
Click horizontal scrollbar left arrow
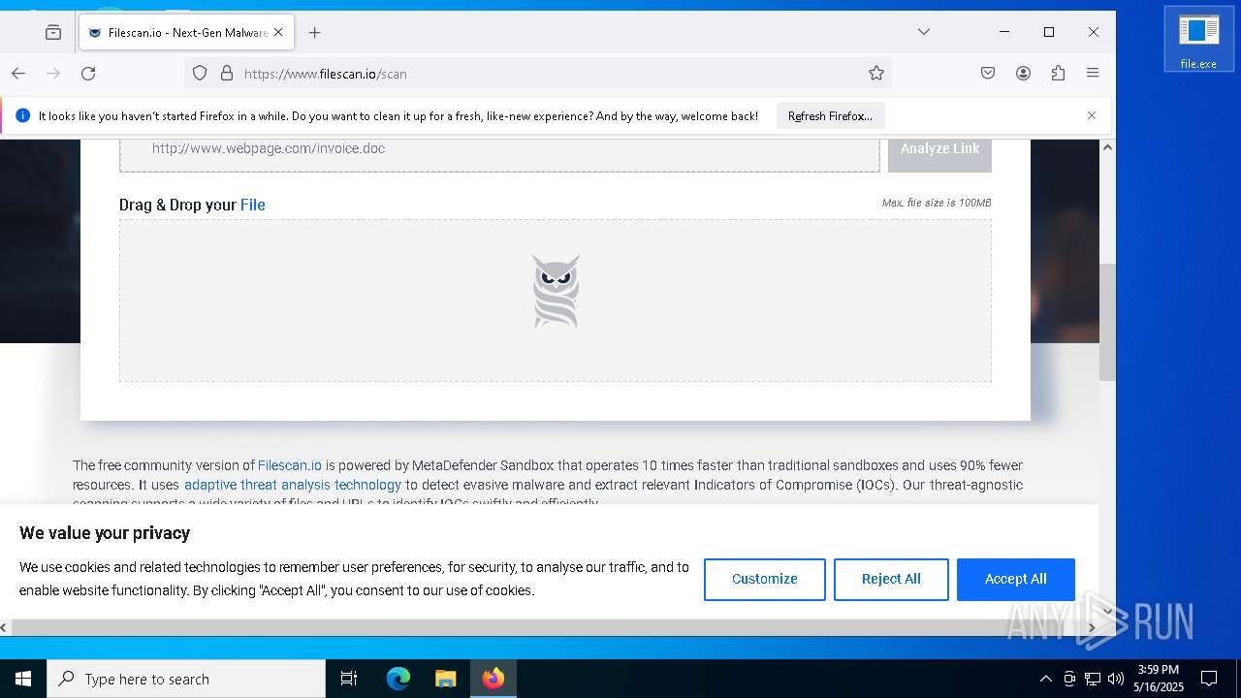click(5, 628)
